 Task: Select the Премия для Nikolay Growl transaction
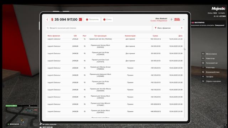115,68
